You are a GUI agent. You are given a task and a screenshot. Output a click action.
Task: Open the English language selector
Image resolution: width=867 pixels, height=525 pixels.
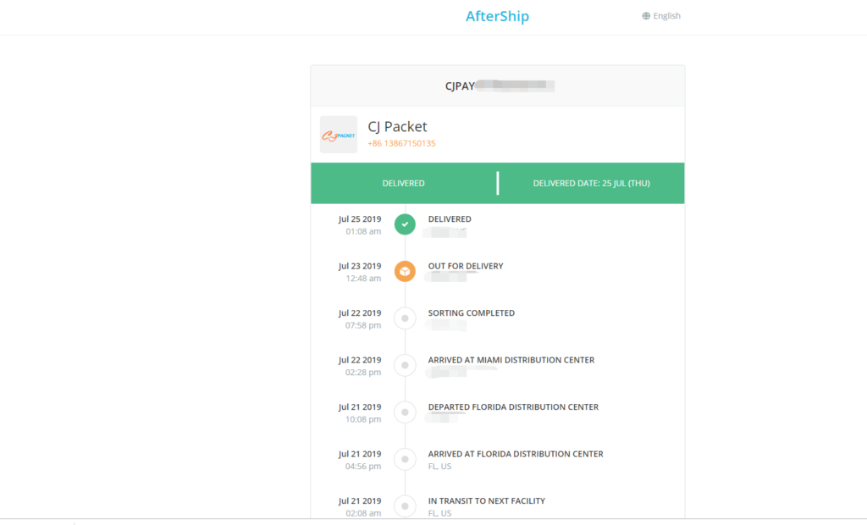click(666, 16)
